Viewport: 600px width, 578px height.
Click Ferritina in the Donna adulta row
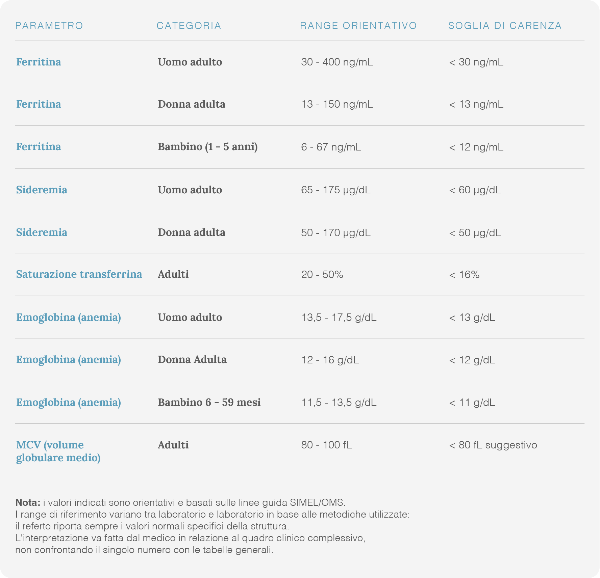pos(39,104)
